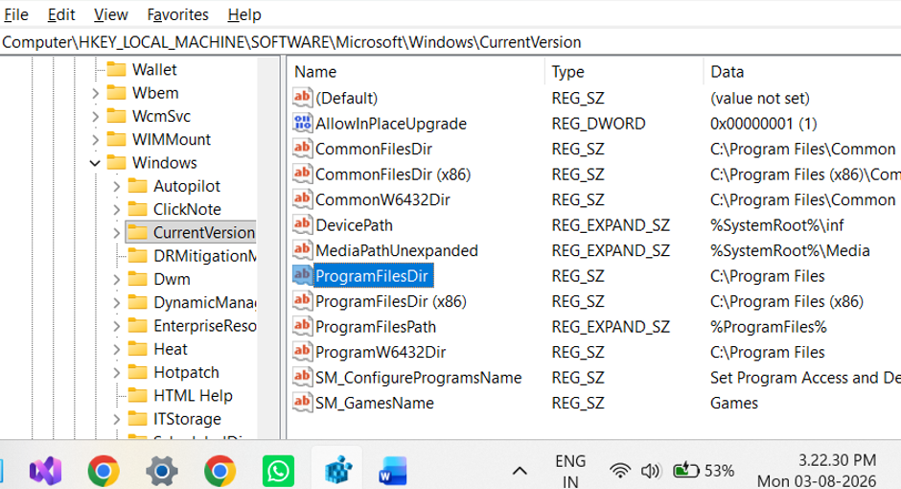Select the Heat tree key
Image resolution: width=901 pixels, height=489 pixels.
(x=170, y=349)
